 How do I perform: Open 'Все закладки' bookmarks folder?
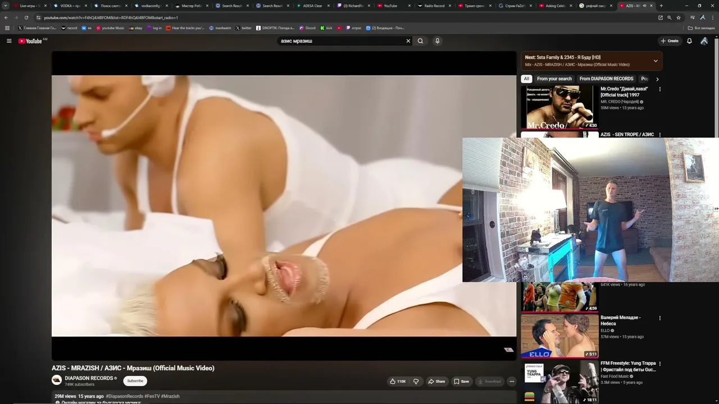pyautogui.click(x=702, y=28)
